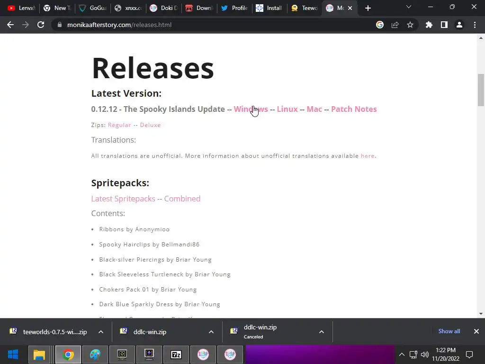Viewport: 485px width, 364px height.
Task: Click 'Spooky Hairclips by Bellmandi86' text
Action: (149, 245)
